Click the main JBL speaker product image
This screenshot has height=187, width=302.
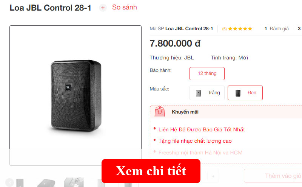[76, 96]
